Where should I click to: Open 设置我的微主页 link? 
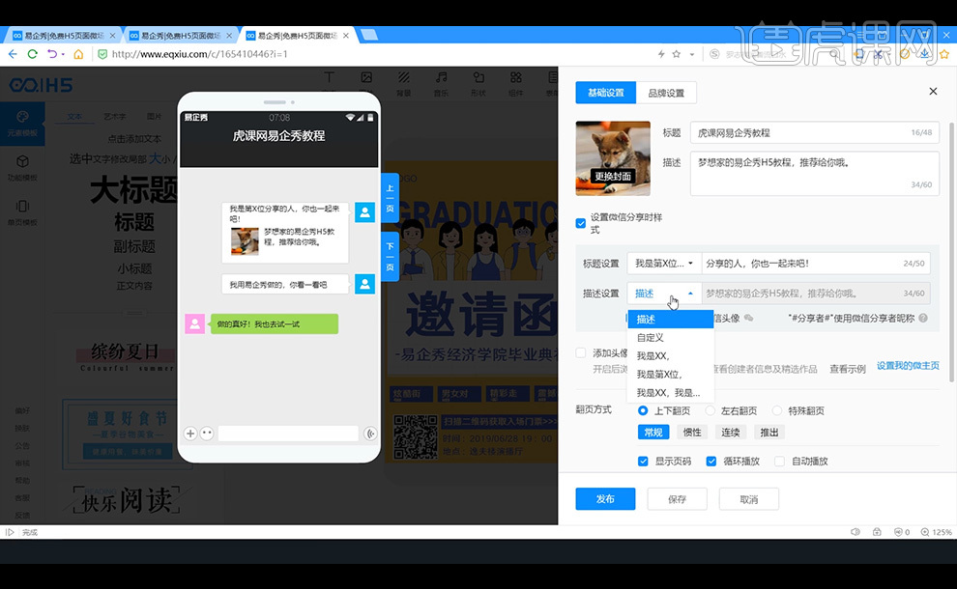click(908, 365)
